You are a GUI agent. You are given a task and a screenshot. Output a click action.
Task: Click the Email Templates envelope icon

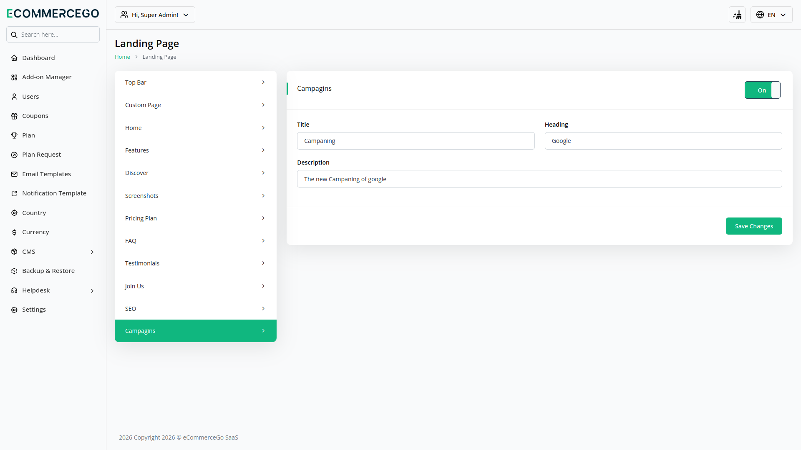pyautogui.click(x=14, y=174)
